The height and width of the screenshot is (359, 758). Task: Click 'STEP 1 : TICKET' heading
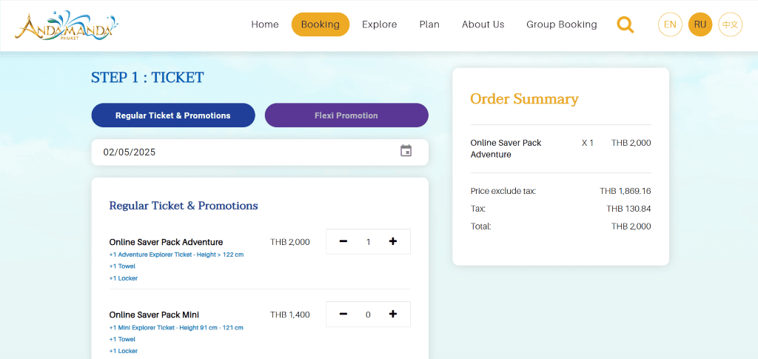147,77
